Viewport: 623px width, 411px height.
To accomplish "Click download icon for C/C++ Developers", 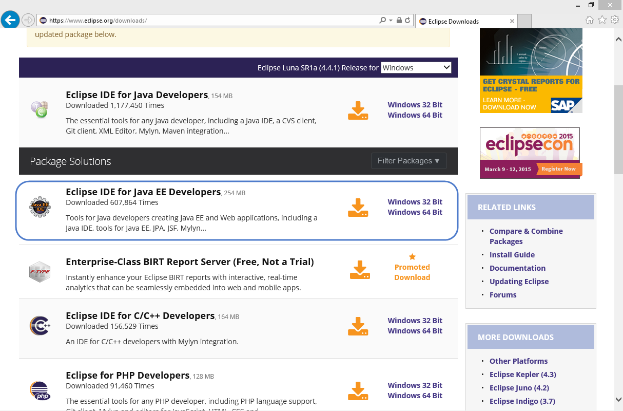I will click(358, 326).
